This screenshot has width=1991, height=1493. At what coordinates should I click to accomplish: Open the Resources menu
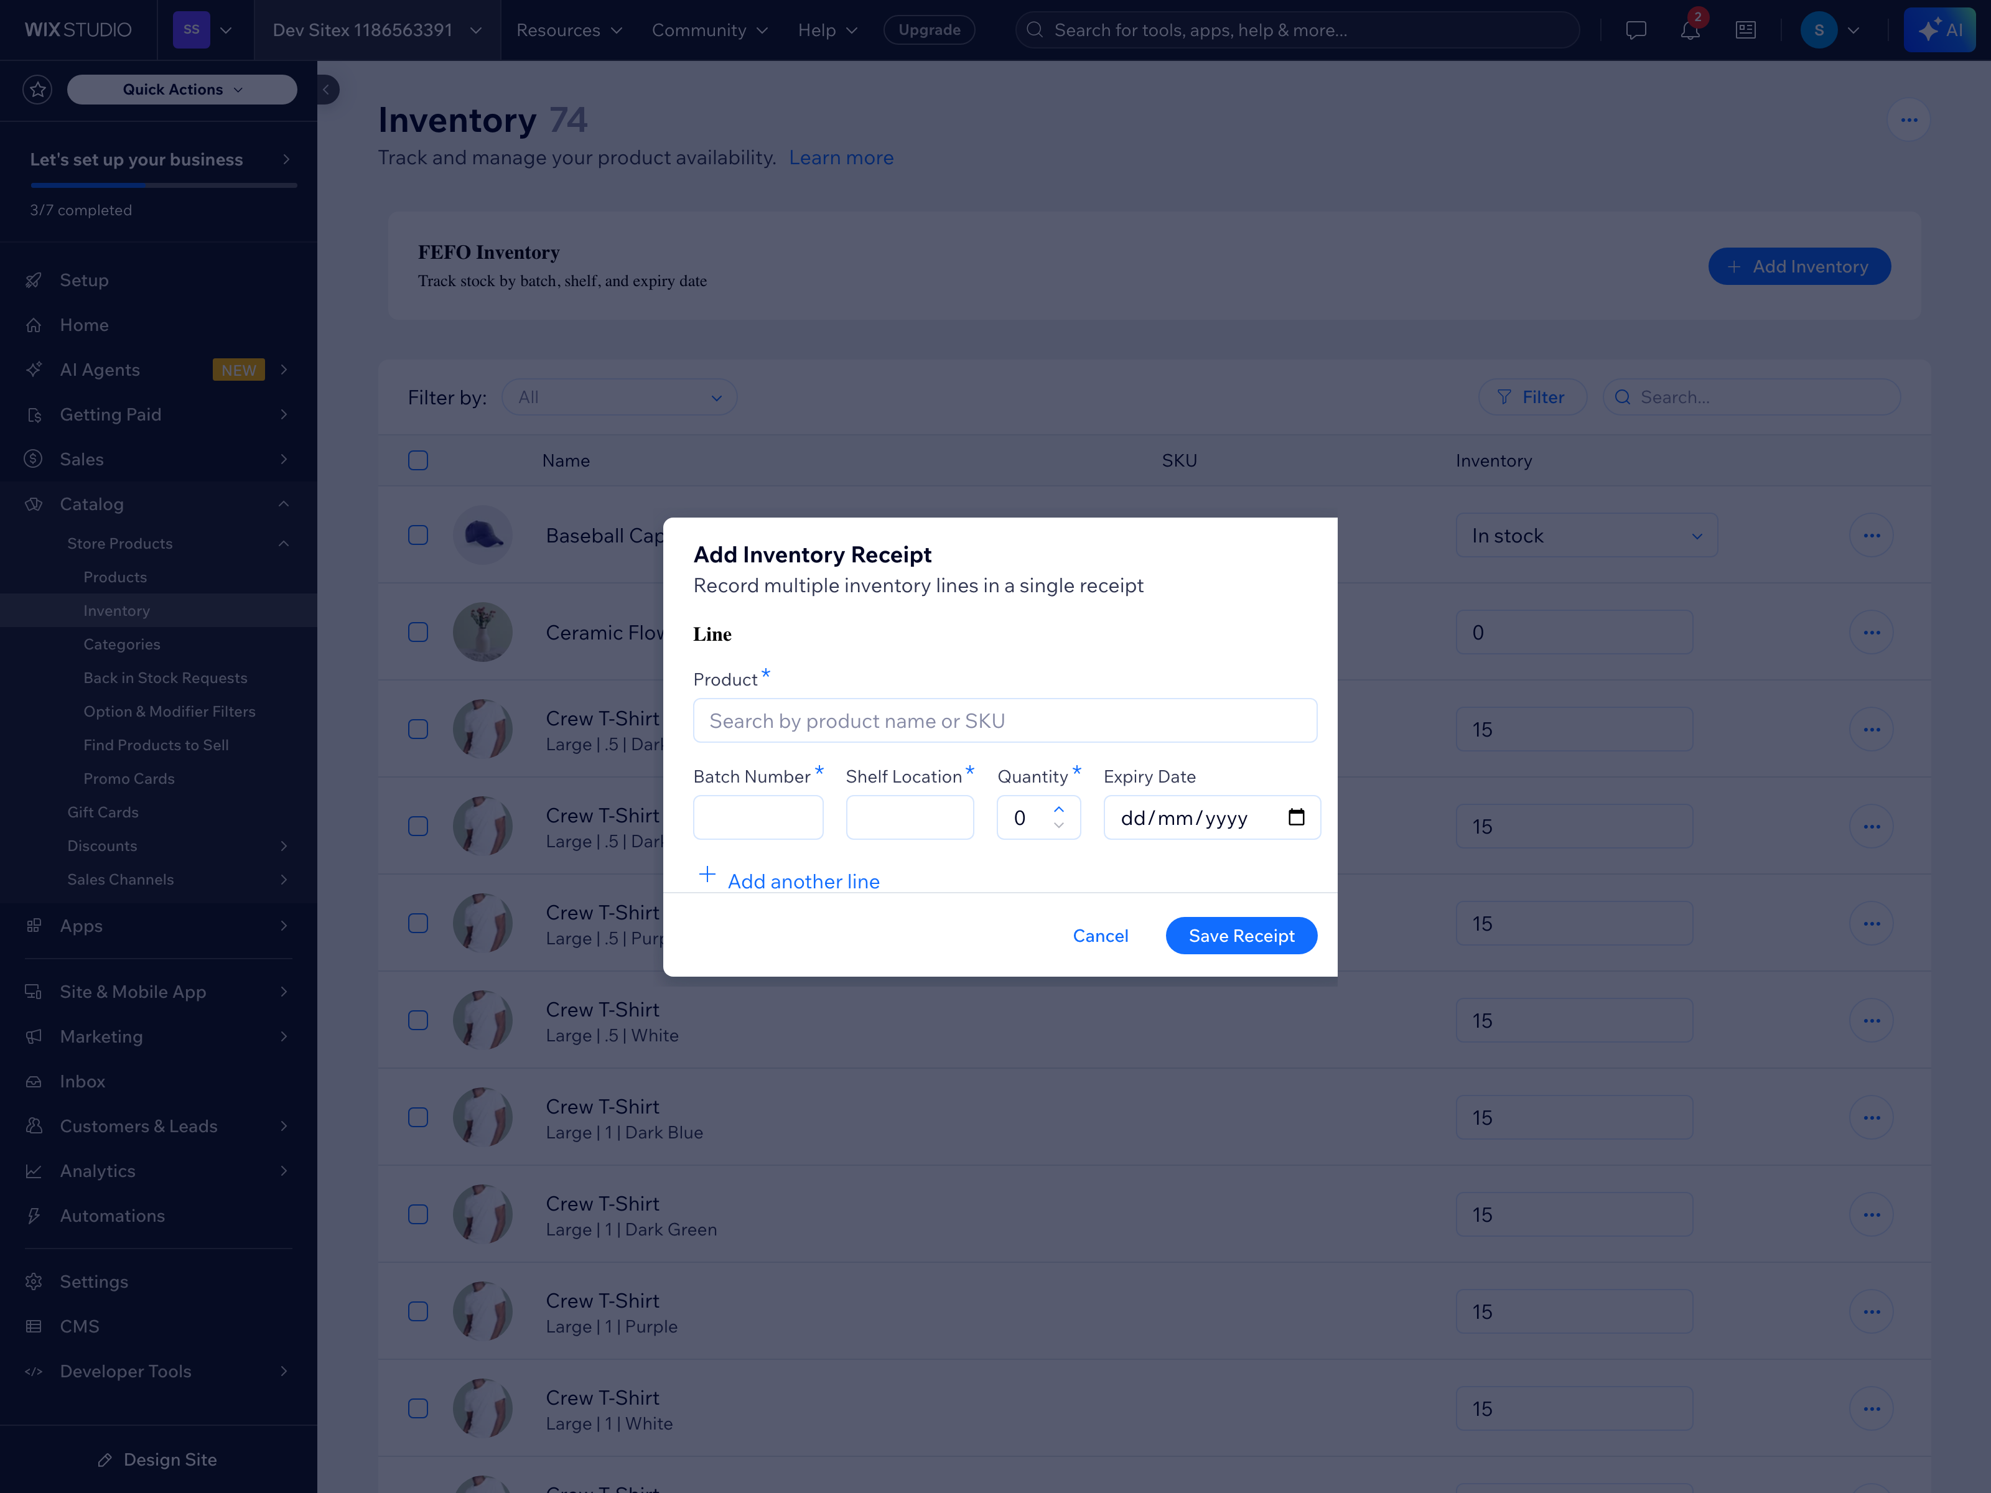tap(569, 30)
